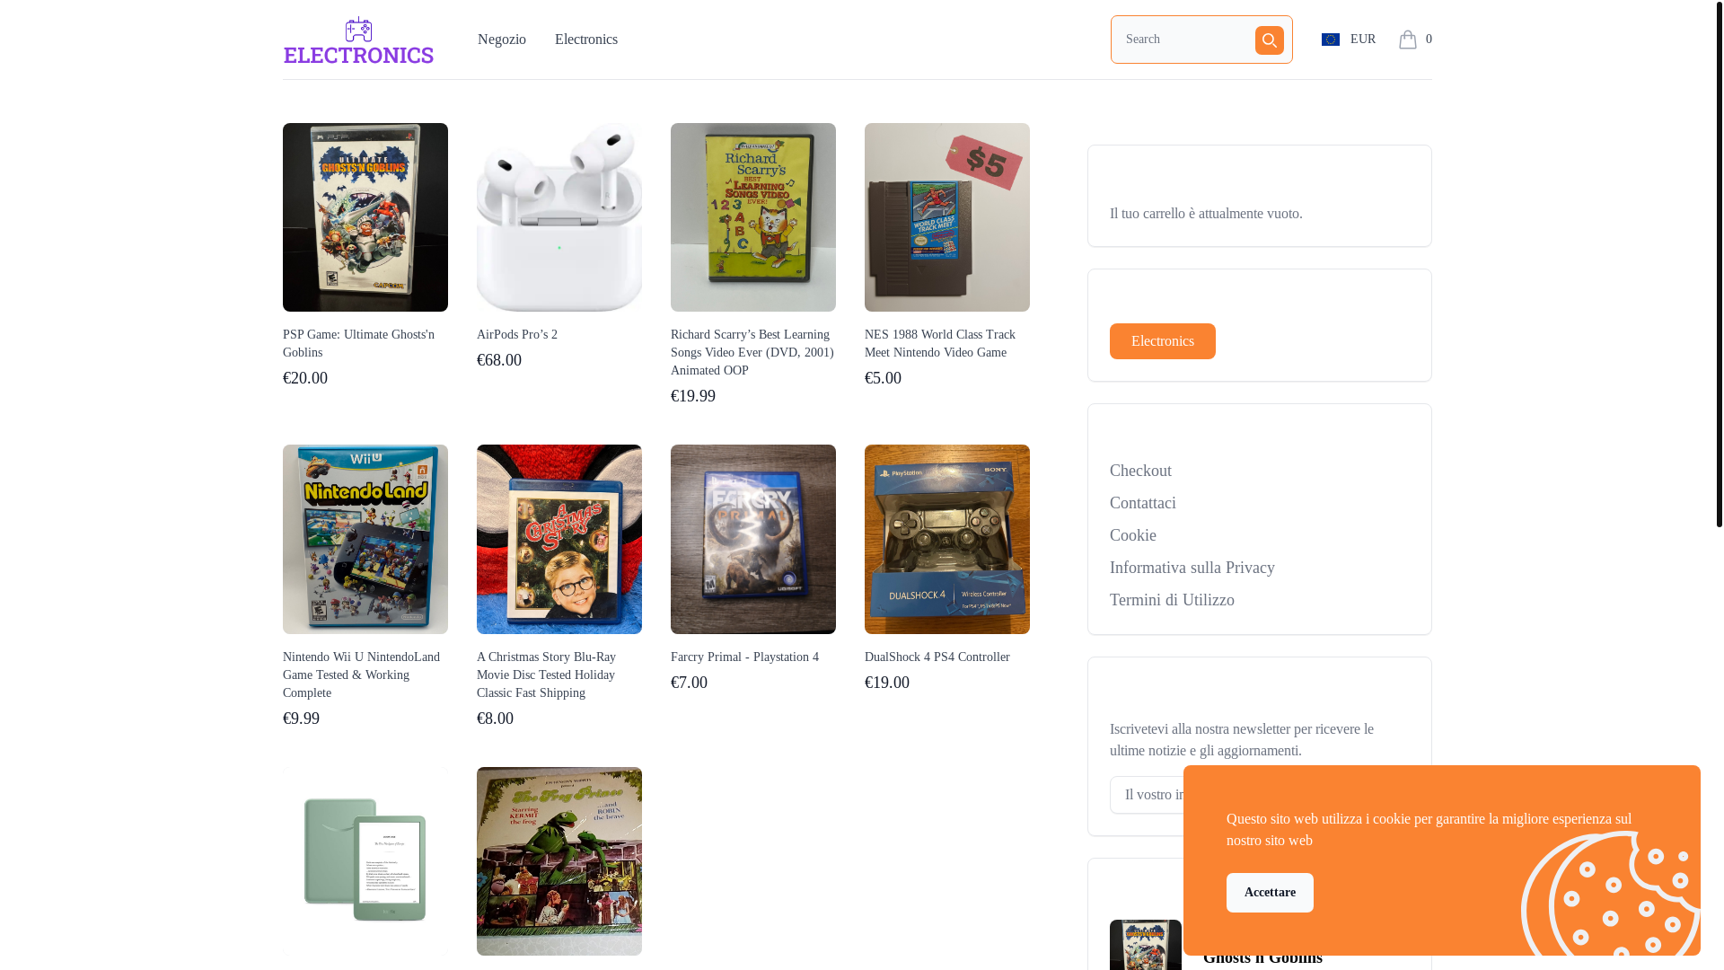
Task: Click the newsletter email input field
Action: (x=1147, y=795)
